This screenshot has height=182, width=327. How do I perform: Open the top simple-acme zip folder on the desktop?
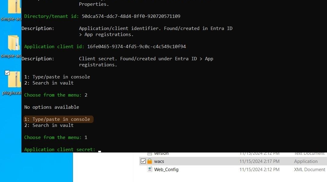coord(14,7)
